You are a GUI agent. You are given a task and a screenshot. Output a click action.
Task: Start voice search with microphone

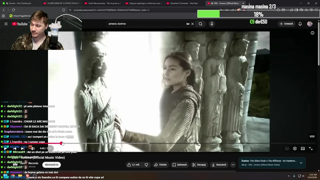pos(212,24)
